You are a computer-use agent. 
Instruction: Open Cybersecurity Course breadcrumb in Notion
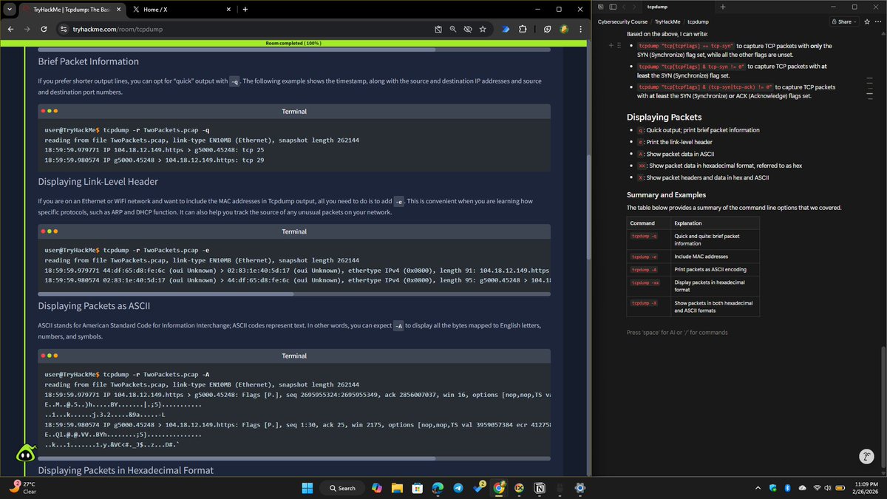point(622,21)
